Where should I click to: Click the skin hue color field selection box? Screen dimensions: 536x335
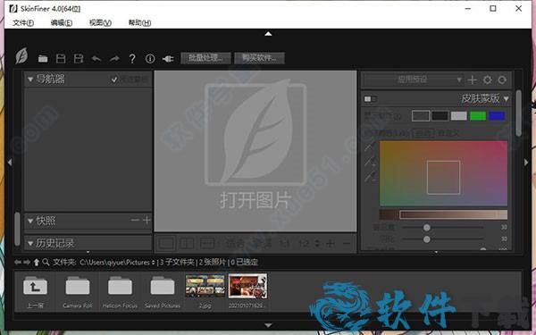point(443,177)
